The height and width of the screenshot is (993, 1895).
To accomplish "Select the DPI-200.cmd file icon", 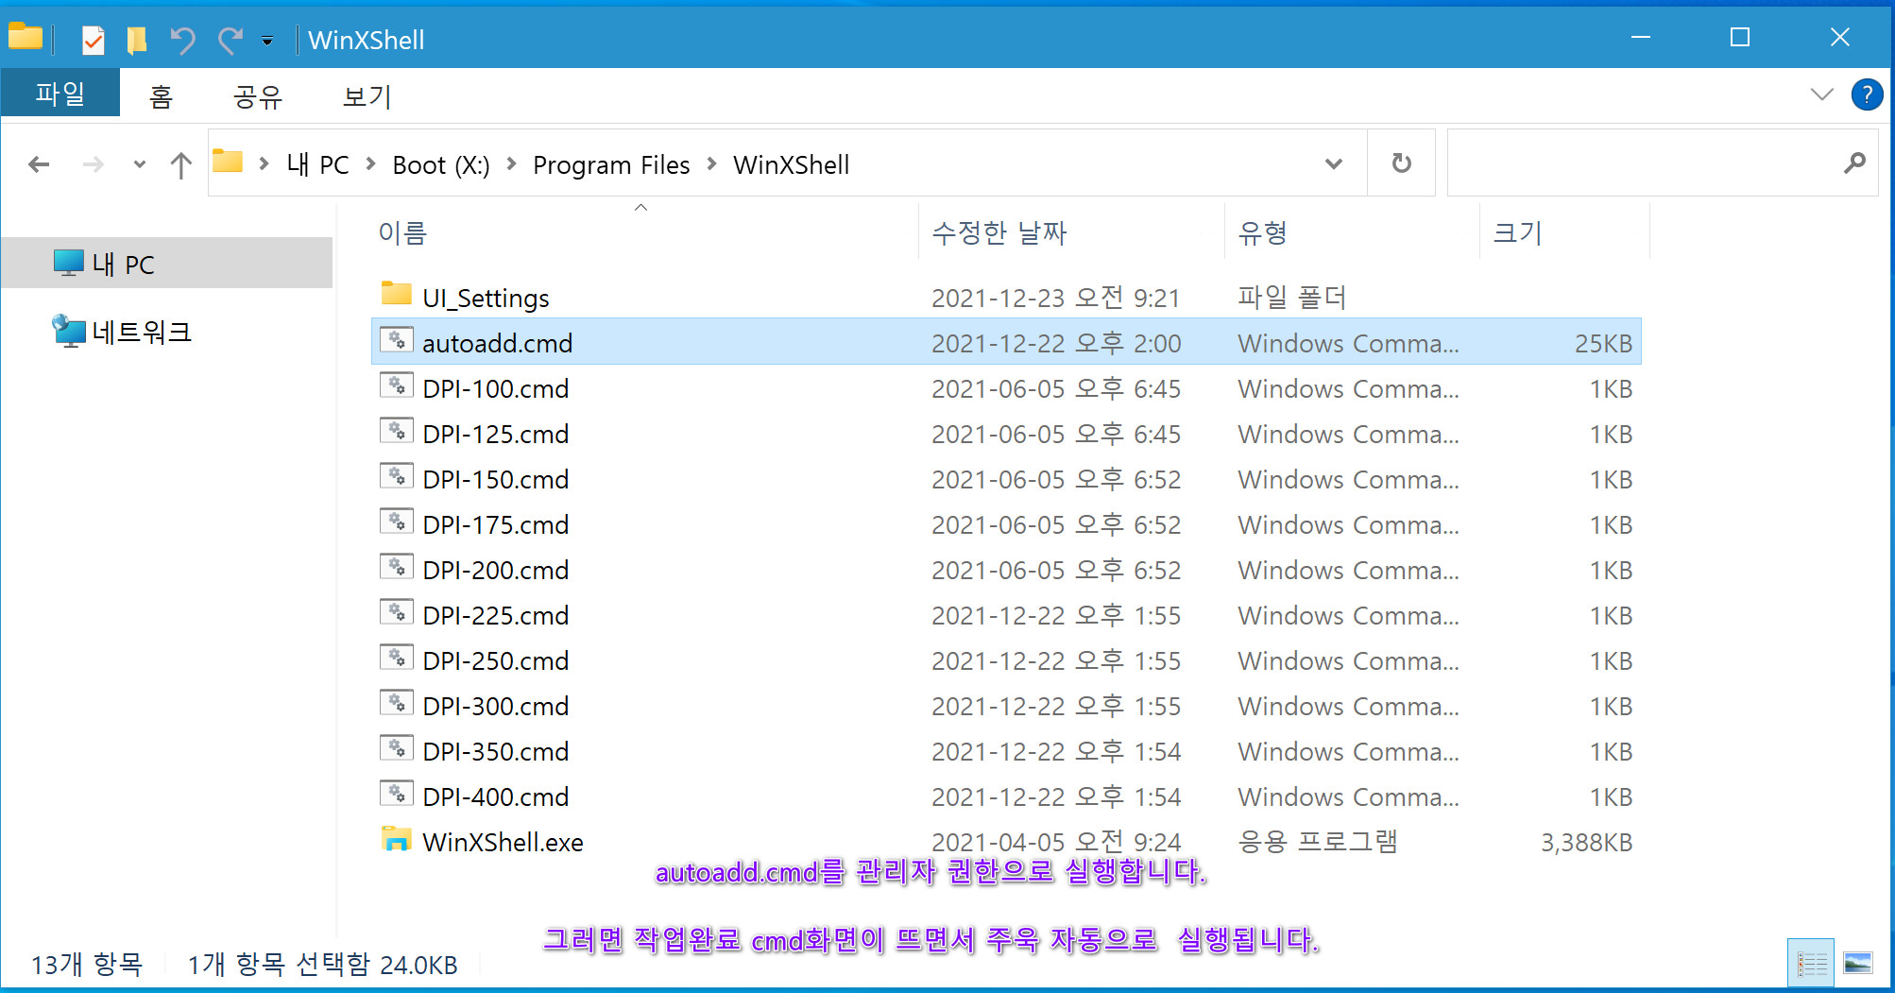I will tap(397, 567).
